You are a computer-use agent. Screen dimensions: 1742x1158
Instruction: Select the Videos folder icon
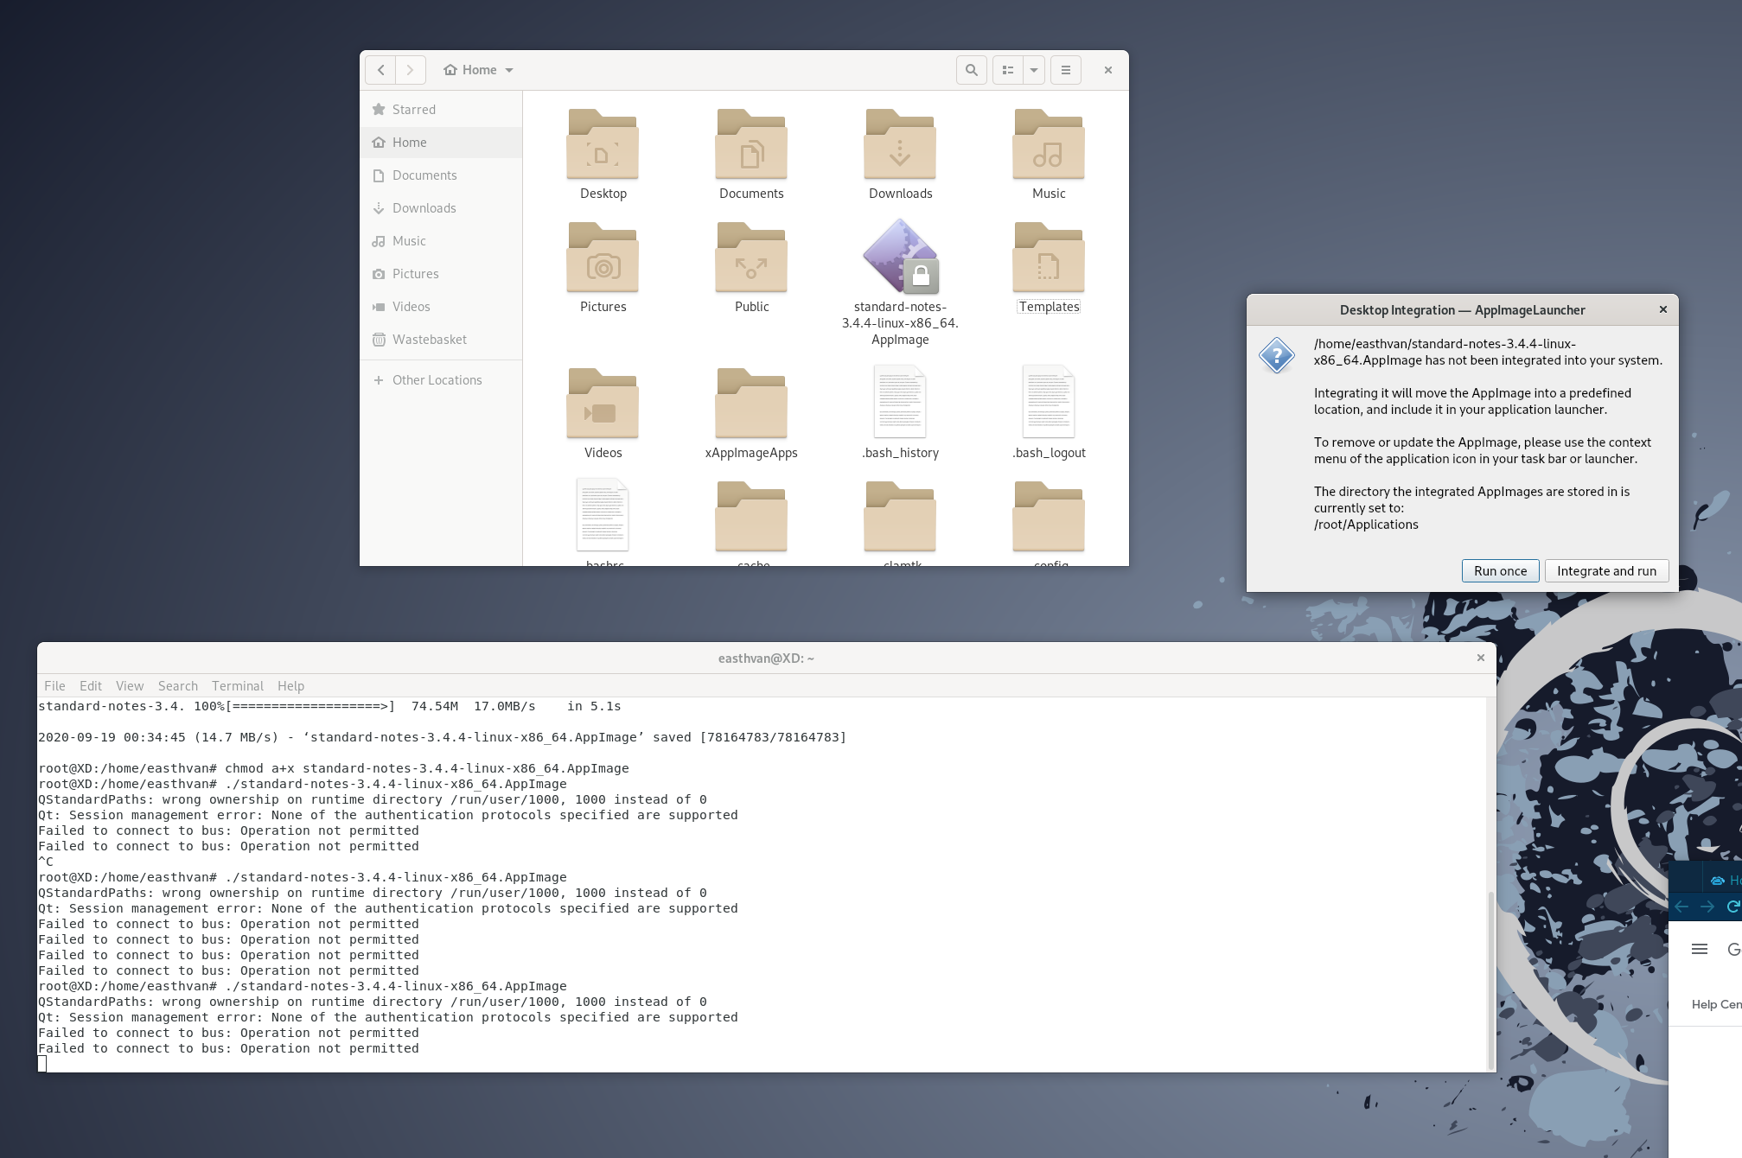pos(603,404)
